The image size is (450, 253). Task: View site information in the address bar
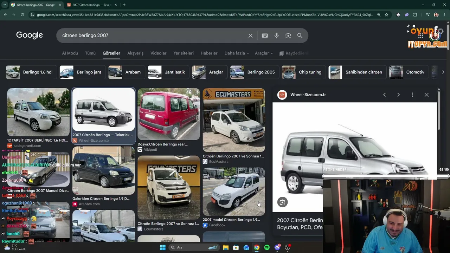coord(32,15)
